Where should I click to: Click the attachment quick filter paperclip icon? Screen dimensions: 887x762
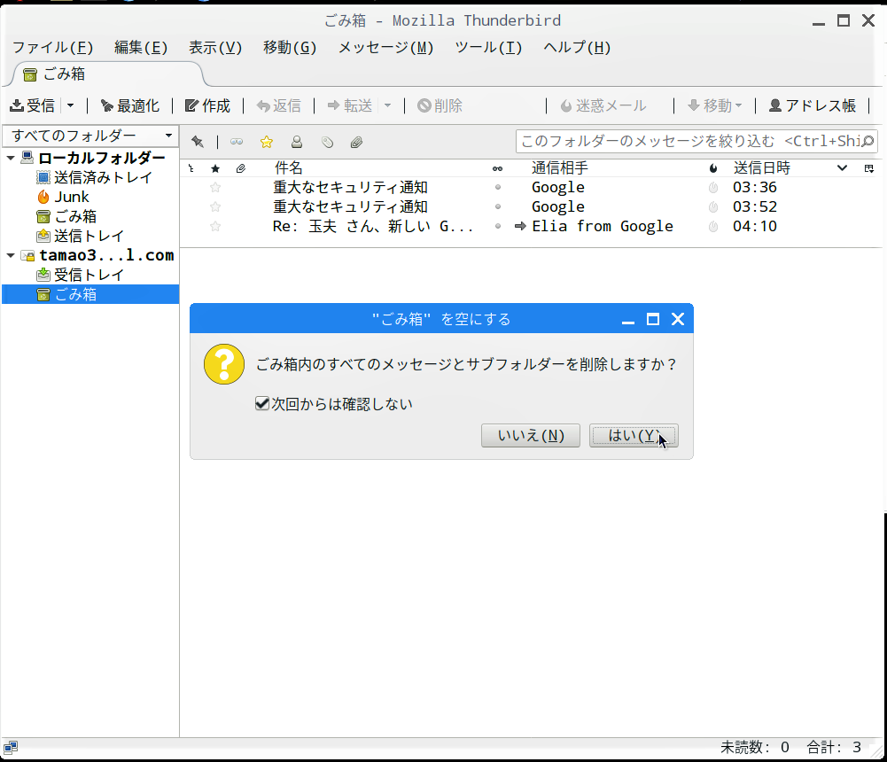356,142
